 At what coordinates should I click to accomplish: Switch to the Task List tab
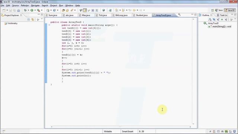pos(222,15)
